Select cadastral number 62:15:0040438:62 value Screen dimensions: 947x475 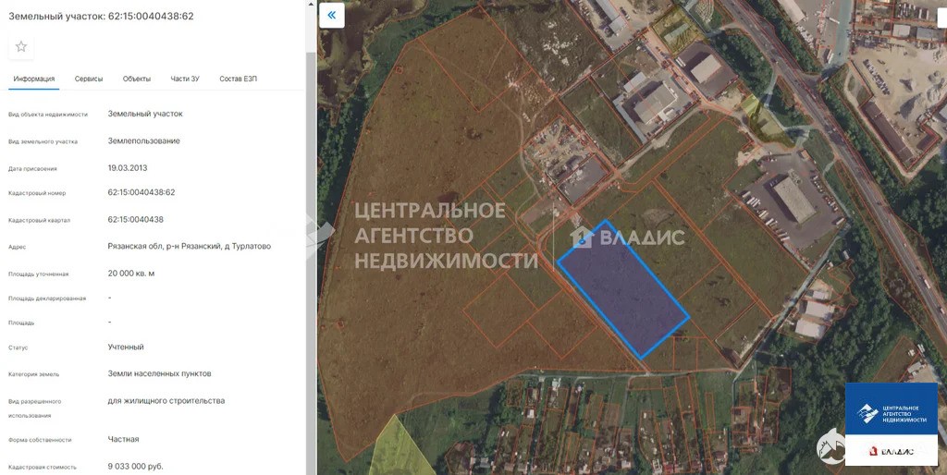(141, 192)
